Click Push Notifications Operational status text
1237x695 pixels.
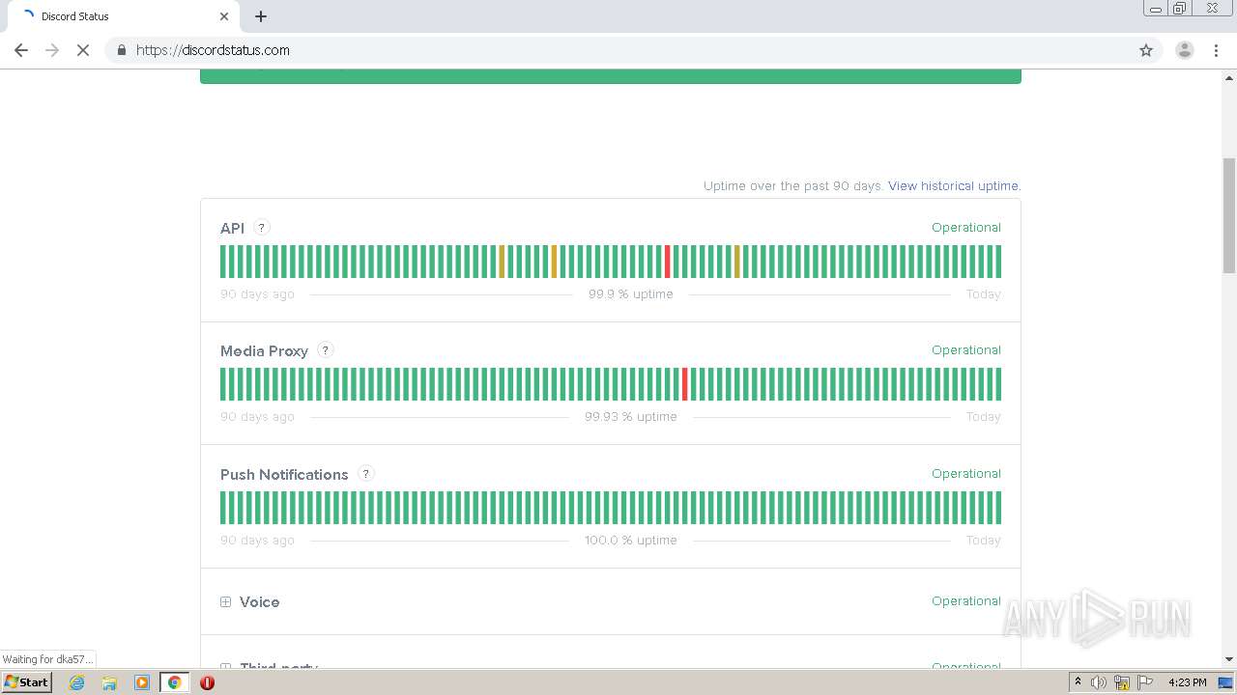[965, 474]
